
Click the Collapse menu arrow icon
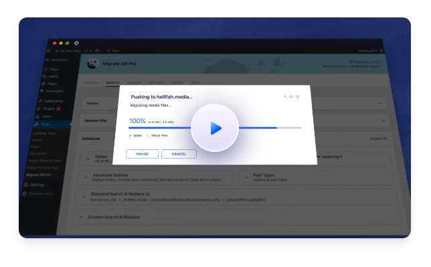coord(24,193)
